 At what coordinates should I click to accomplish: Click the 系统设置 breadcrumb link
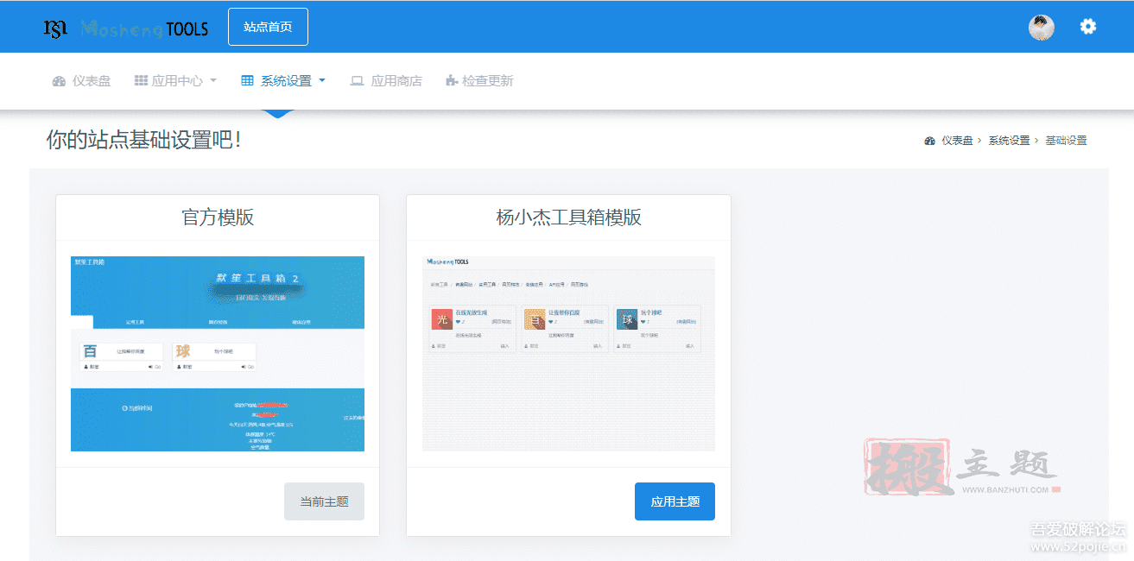click(1009, 141)
